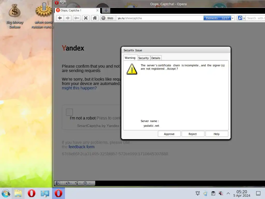Click the Web globe badge in address bar

(108, 18)
